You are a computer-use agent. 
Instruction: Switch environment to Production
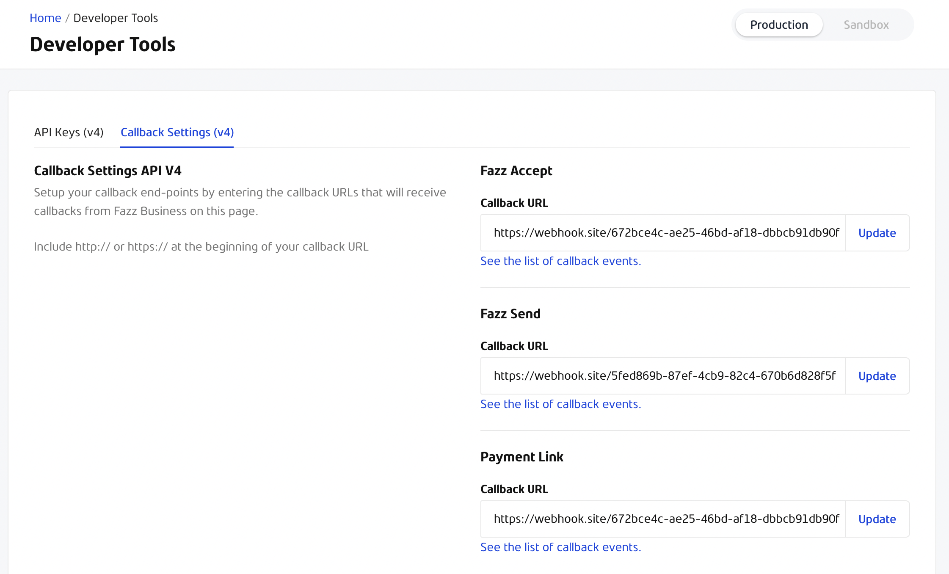(x=779, y=25)
